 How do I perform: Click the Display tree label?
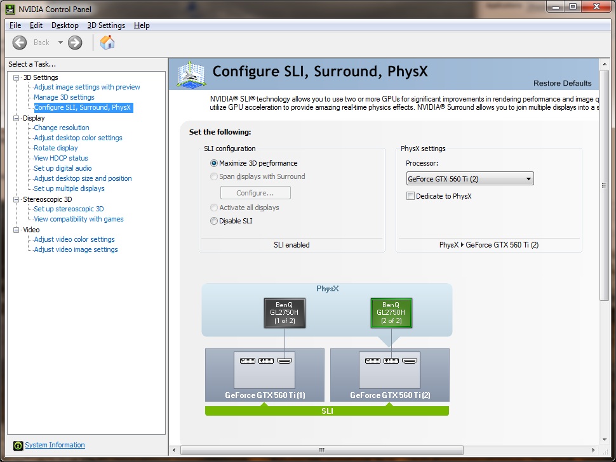pyautogui.click(x=34, y=118)
